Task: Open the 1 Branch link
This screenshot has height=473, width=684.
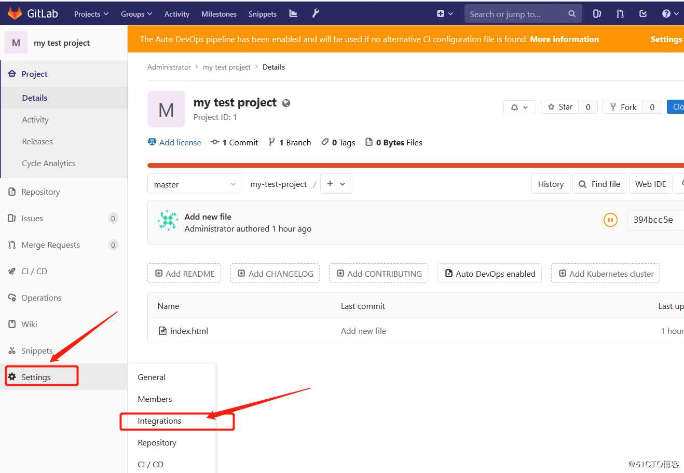Action: coord(290,142)
